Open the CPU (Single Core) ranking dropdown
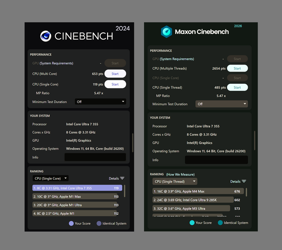Viewport: 282px width, 250px height. [x=51, y=178]
